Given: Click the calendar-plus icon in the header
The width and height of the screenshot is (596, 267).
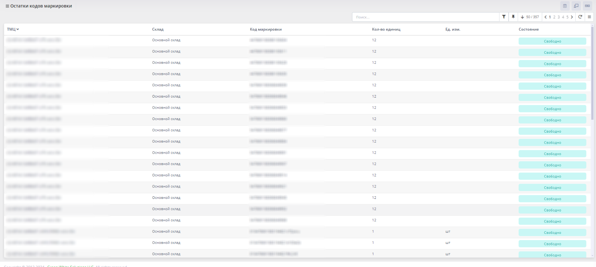Looking at the screenshot, I should pyautogui.click(x=565, y=6).
